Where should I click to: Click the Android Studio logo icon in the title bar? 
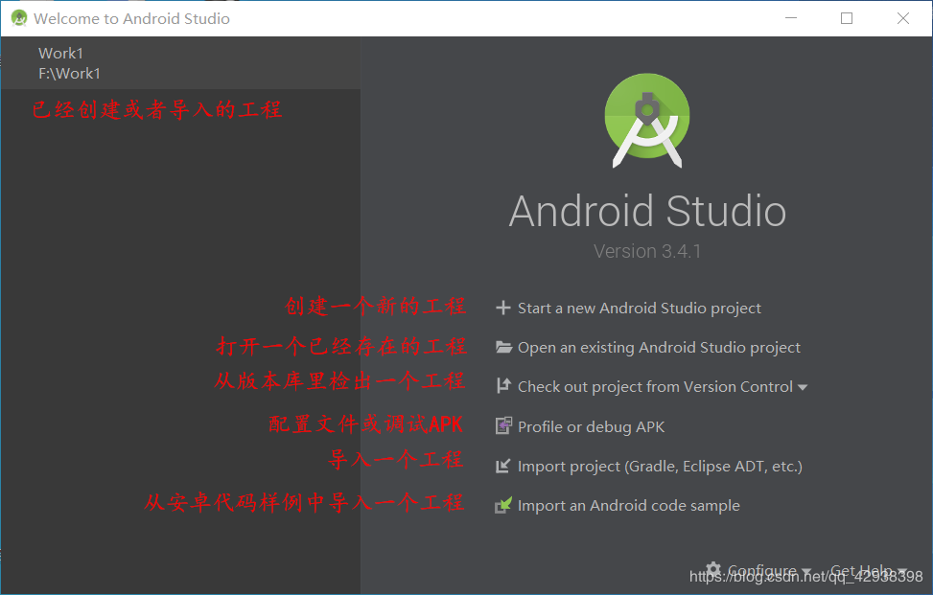tap(17, 17)
